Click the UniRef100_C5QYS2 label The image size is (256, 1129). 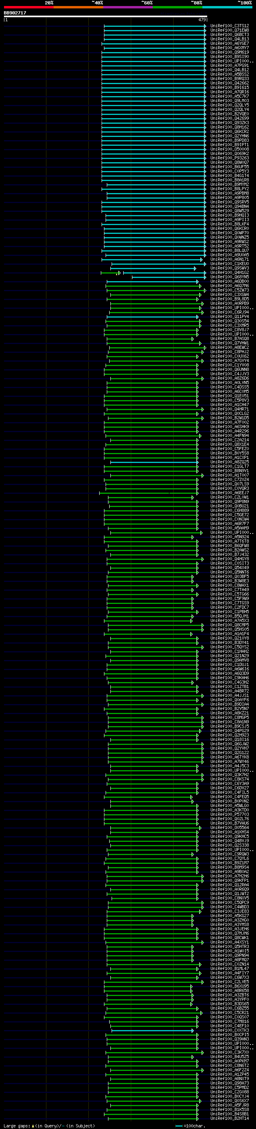click(x=230, y=647)
